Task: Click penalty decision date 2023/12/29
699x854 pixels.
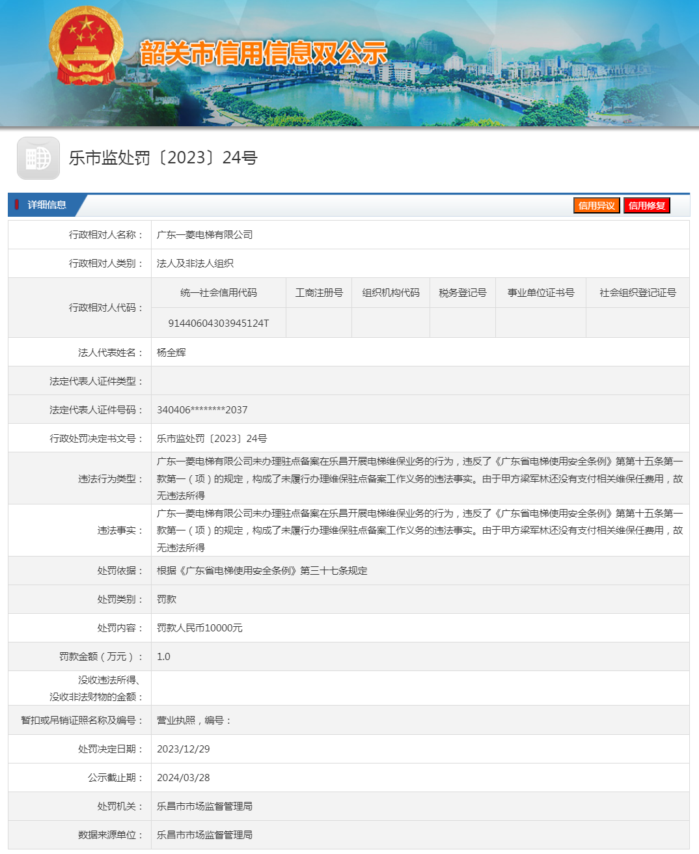Action: (x=184, y=749)
